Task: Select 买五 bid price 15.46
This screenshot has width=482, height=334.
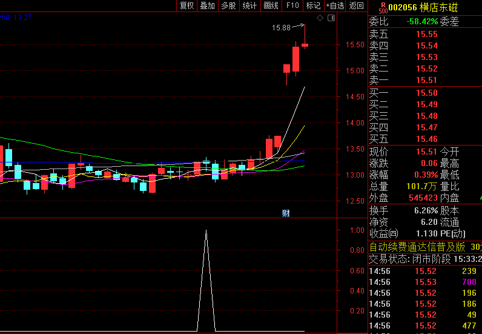Action: [426, 139]
